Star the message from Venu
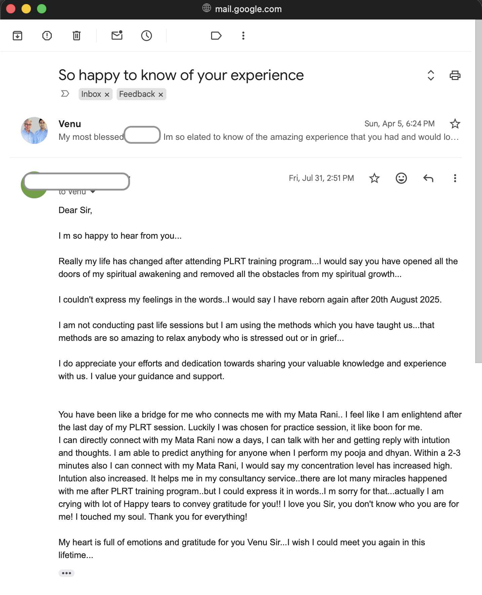This screenshot has width=482, height=595. [455, 124]
